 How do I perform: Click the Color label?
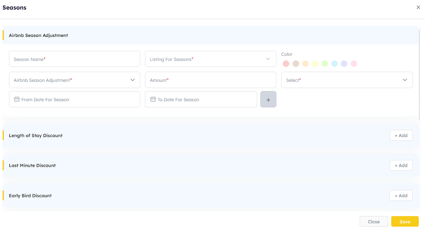(x=287, y=54)
